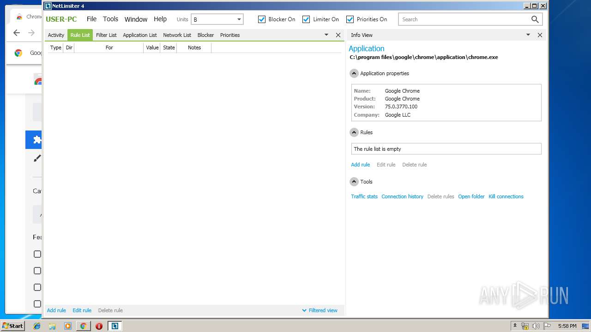Click Edit rule below the rule list
This screenshot has height=332, width=591.
(x=82, y=310)
